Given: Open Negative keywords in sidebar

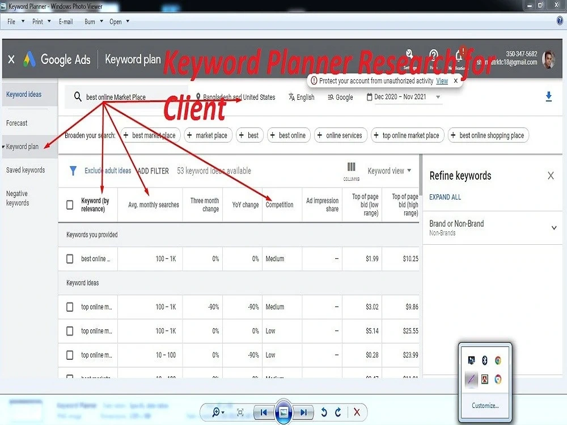Looking at the screenshot, I should 18,198.
